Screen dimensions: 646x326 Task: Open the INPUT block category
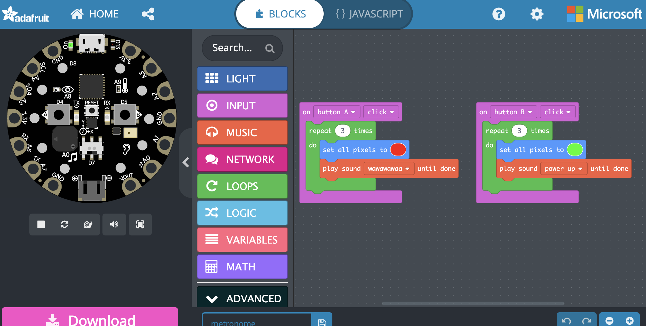[242, 106]
